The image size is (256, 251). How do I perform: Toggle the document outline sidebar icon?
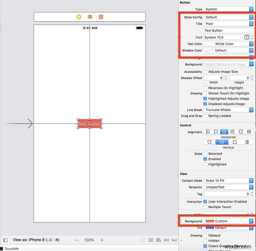6,240
